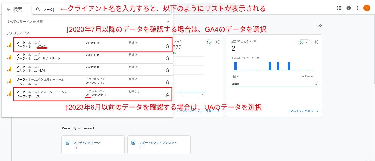Open the Google apps grid icon
Screen dimensions: 375x161
(339, 8)
